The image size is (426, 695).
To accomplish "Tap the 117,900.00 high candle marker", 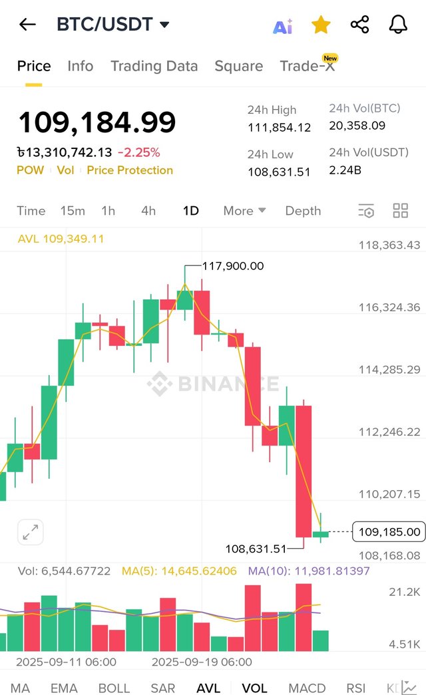I will click(232, 266).
